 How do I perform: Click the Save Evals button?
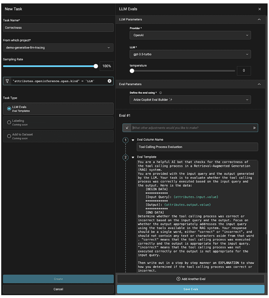[x=190, y=289]
